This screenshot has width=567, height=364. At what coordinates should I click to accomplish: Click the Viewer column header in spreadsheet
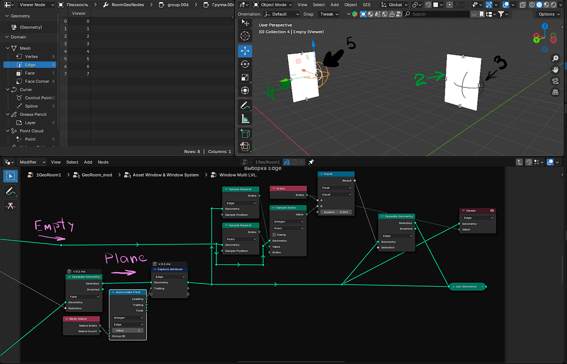coord(79,13)
